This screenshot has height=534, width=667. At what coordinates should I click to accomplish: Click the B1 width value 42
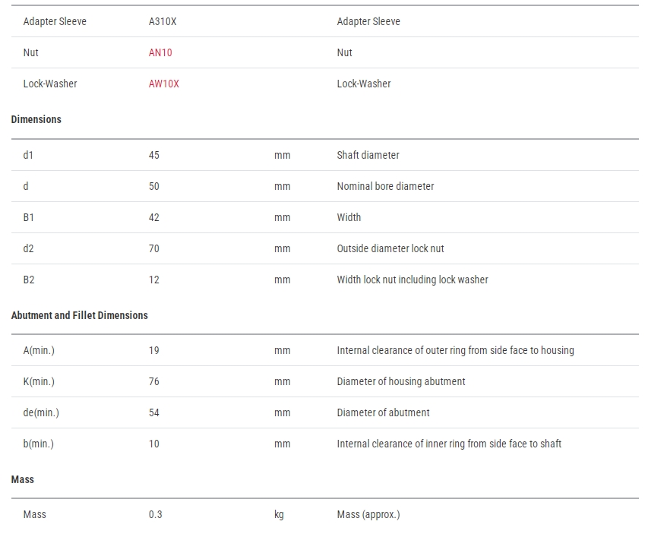(x=154, y=217)
